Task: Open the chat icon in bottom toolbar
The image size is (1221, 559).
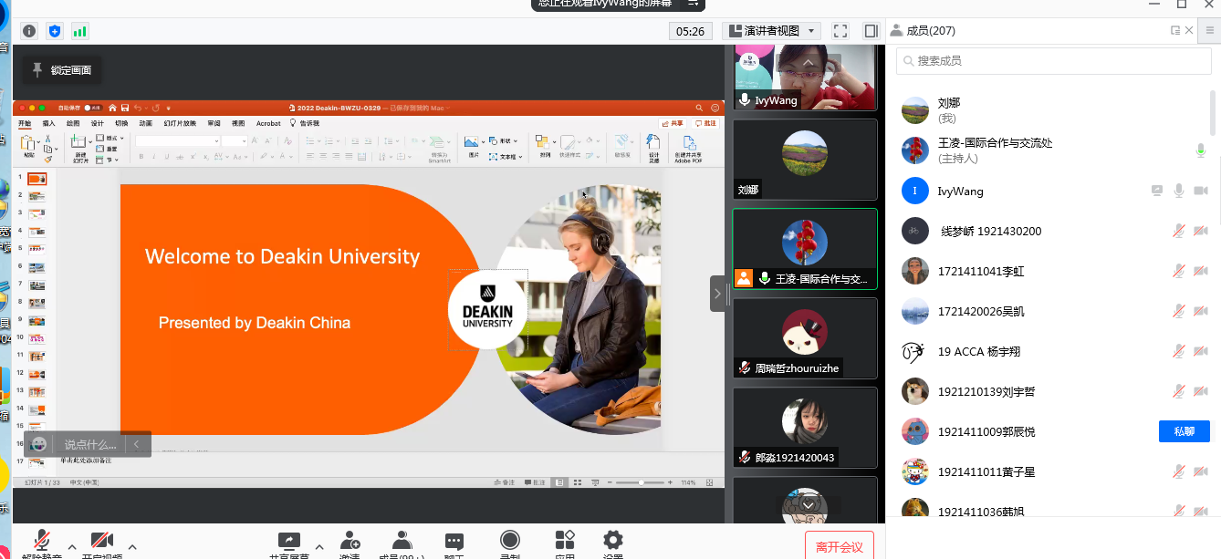Action: (454, 543)
